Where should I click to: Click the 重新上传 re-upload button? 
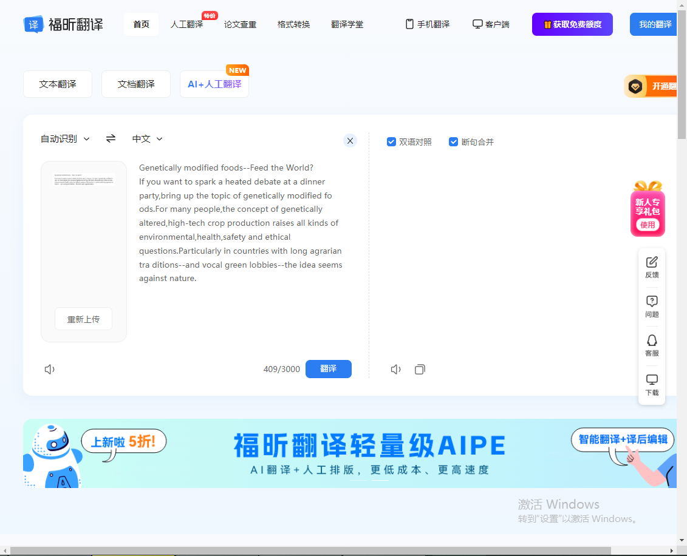coord(83,319)
